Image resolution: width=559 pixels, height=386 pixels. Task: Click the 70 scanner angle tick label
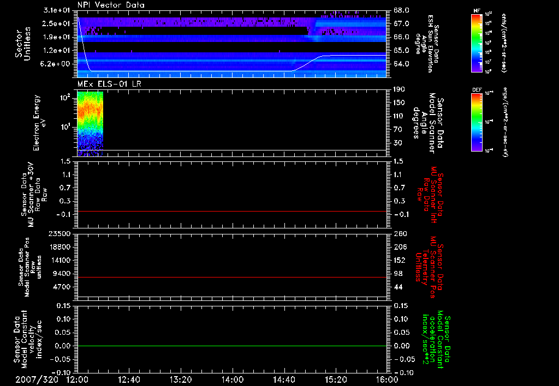(397, 130)
